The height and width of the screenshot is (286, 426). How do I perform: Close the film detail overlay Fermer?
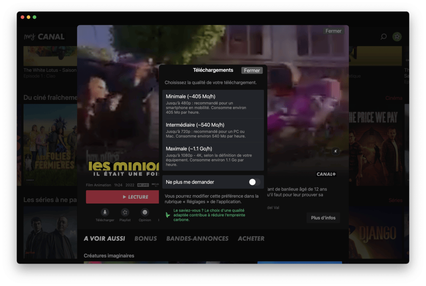[333, 31]
